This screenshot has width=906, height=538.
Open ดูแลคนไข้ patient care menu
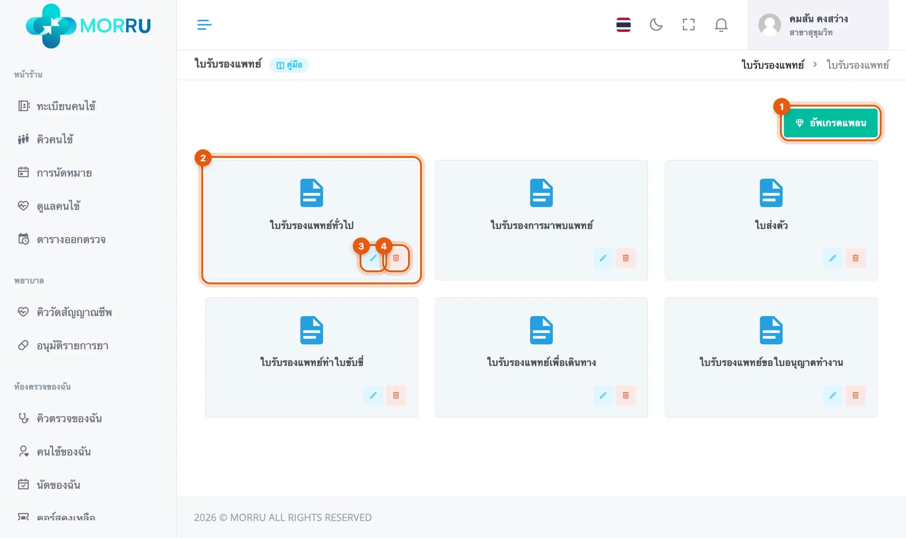click(49, 206)
